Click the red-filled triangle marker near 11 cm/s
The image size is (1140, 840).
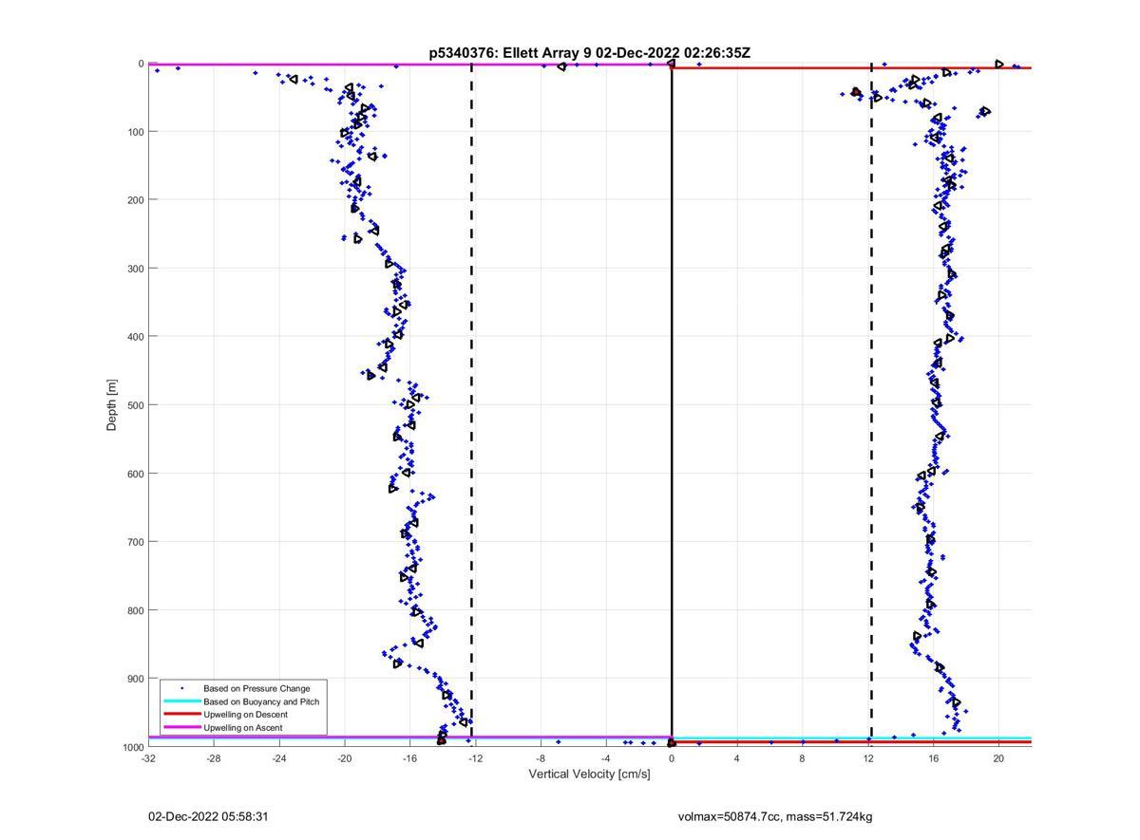pyautogui.click(x=856, y=92)
